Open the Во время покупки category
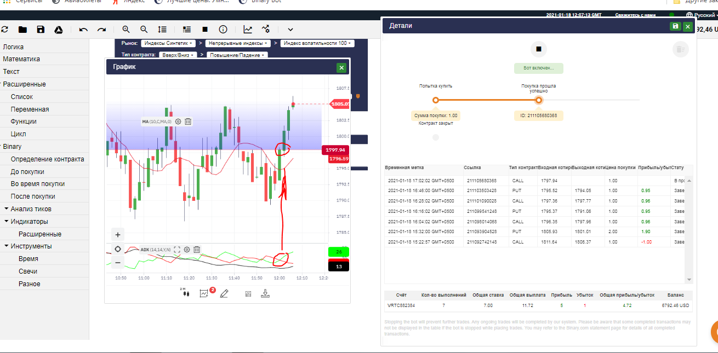This screenshot has width=718, height=353. (44, 184)
